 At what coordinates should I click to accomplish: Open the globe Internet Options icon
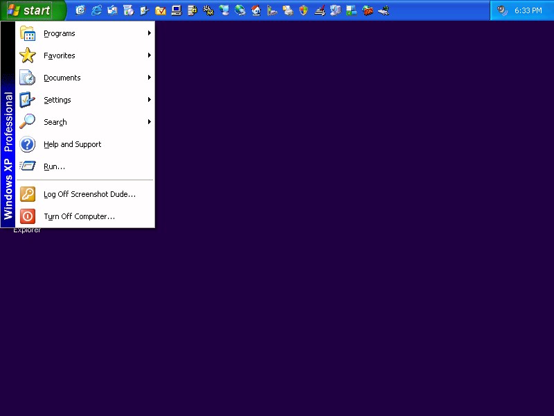(240, 10)
